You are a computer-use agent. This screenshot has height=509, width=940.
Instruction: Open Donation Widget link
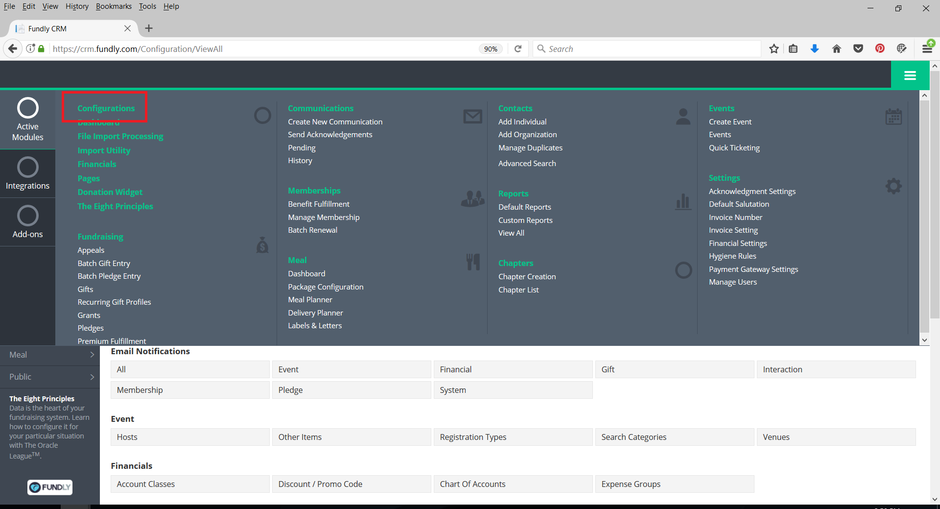click(110, 192)
